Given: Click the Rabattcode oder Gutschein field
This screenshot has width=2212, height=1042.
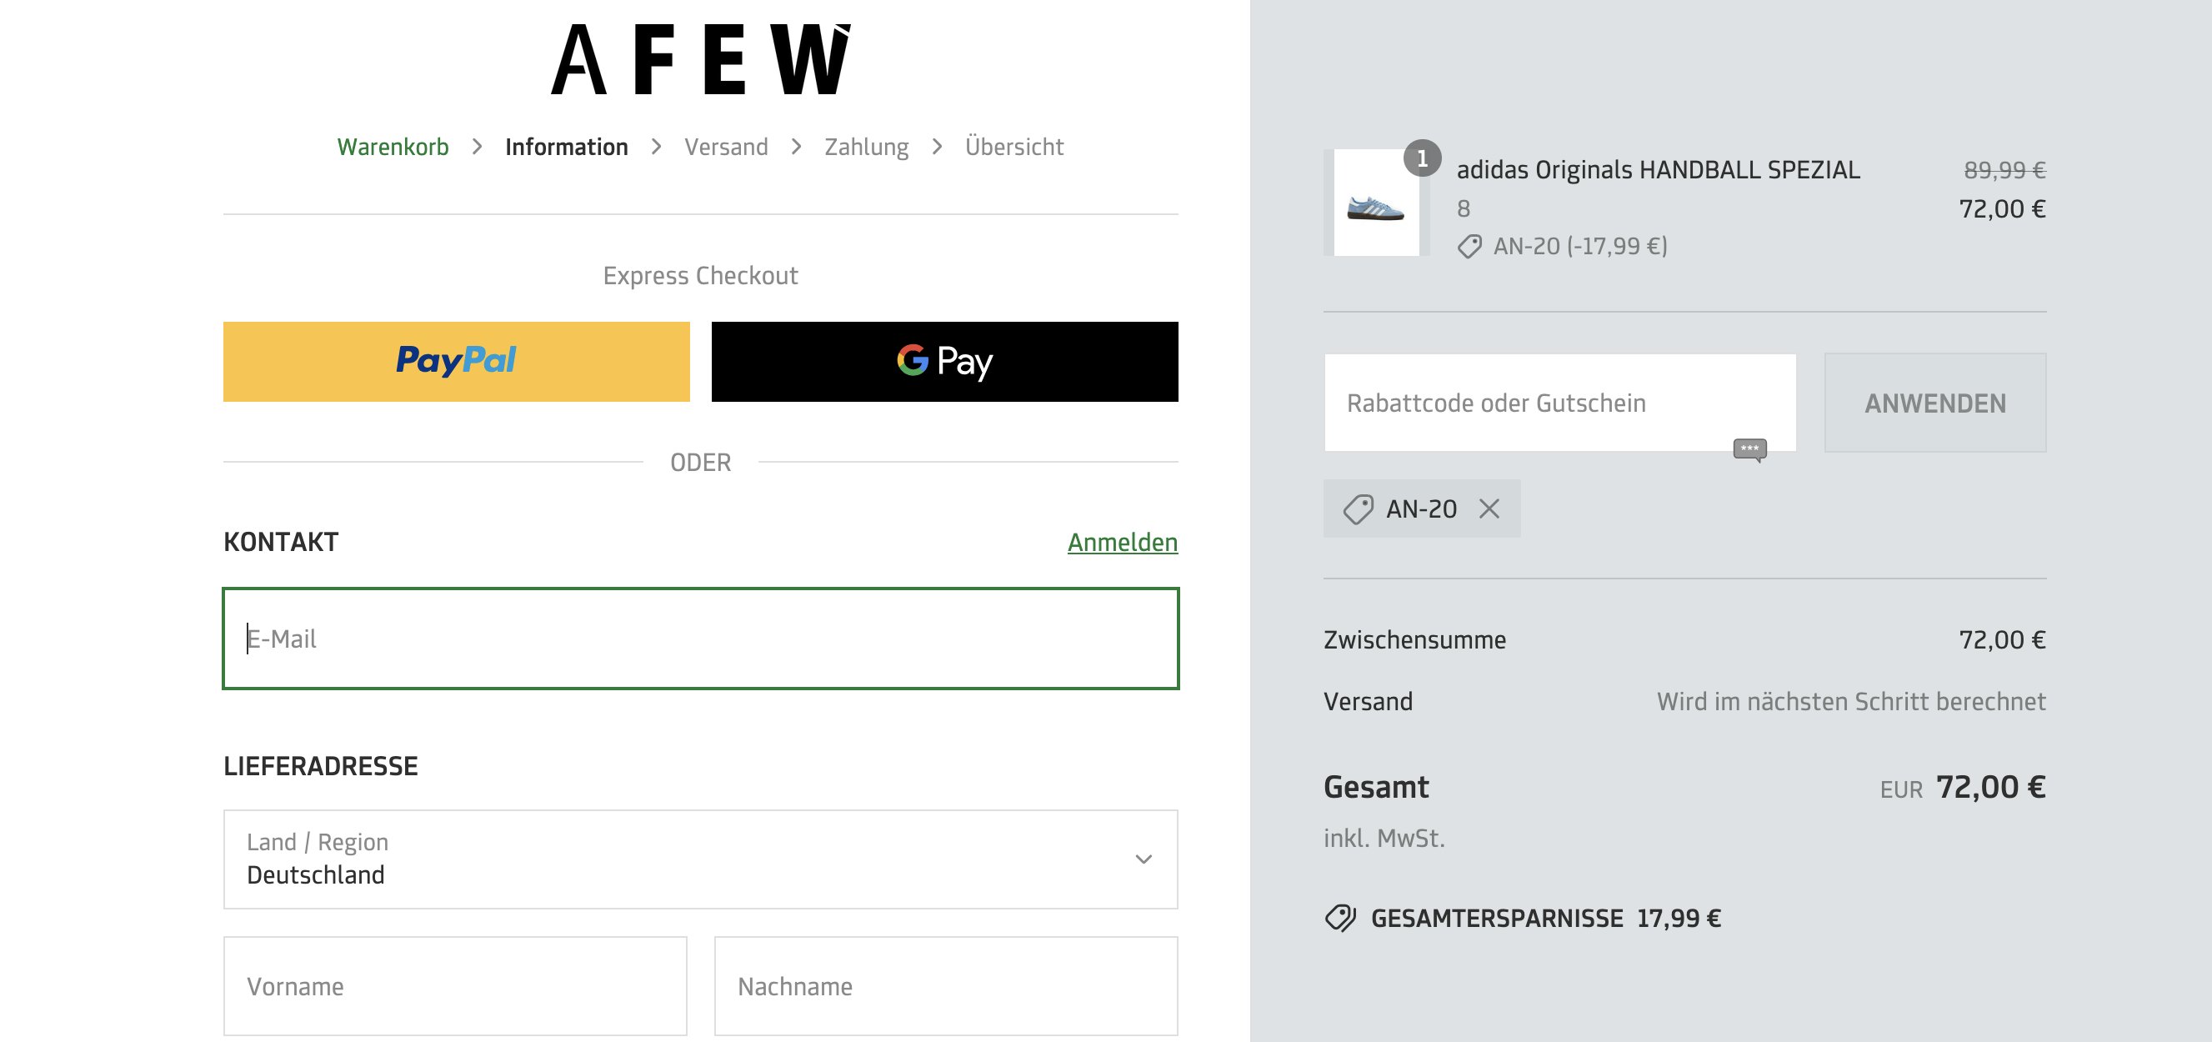Looking at the screenshot, I should (1546, 402).
